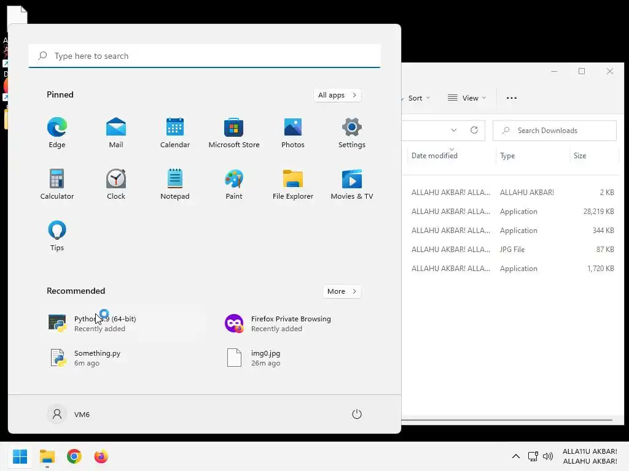Launch Firefox from the taskbar
Viewport: 629px width, 471px height.
pyautogui.click(x=101, y=456)
